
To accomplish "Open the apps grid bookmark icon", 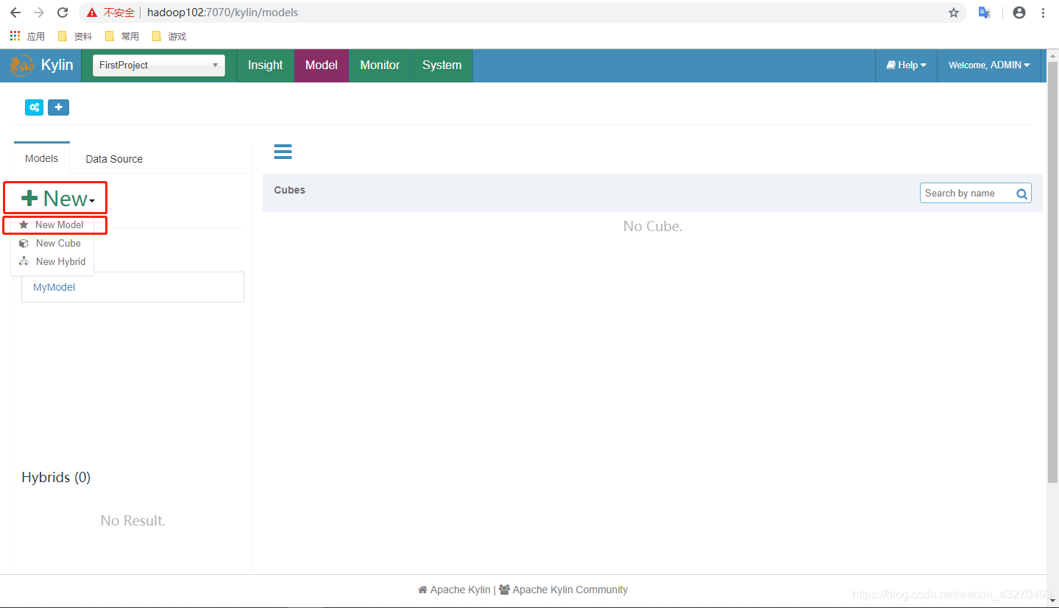I will click(x=15, y=35).
